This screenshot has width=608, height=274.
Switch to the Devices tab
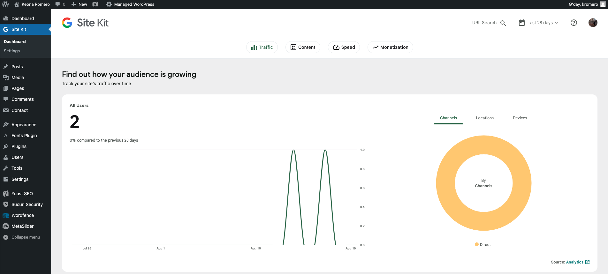[520, 118]
